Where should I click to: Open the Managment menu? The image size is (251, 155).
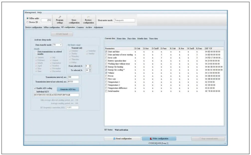[x=30, y=12]
